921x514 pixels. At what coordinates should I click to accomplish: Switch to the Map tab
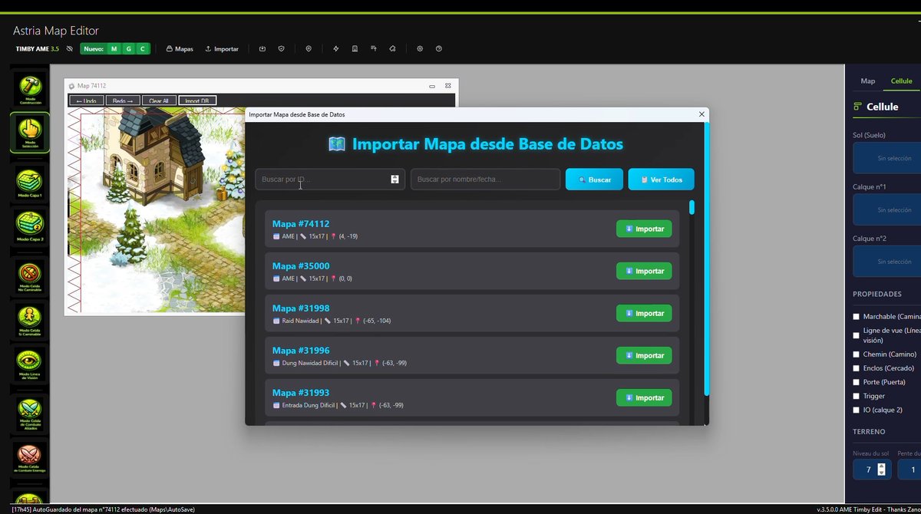coord(867,81)
